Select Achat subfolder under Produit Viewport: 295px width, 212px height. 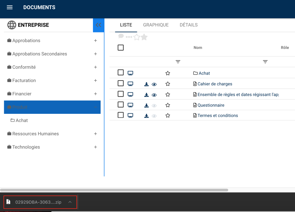(22, 120)
